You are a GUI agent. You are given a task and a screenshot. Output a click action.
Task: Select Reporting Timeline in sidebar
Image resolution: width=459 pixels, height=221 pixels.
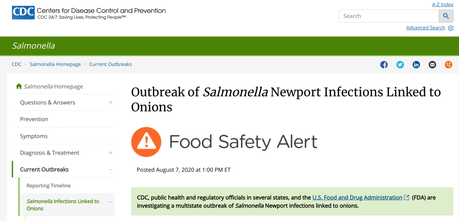(x=48, y=186)
